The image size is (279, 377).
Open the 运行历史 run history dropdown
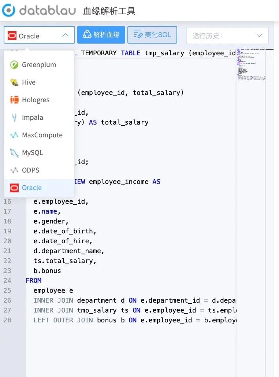point(227,36)
